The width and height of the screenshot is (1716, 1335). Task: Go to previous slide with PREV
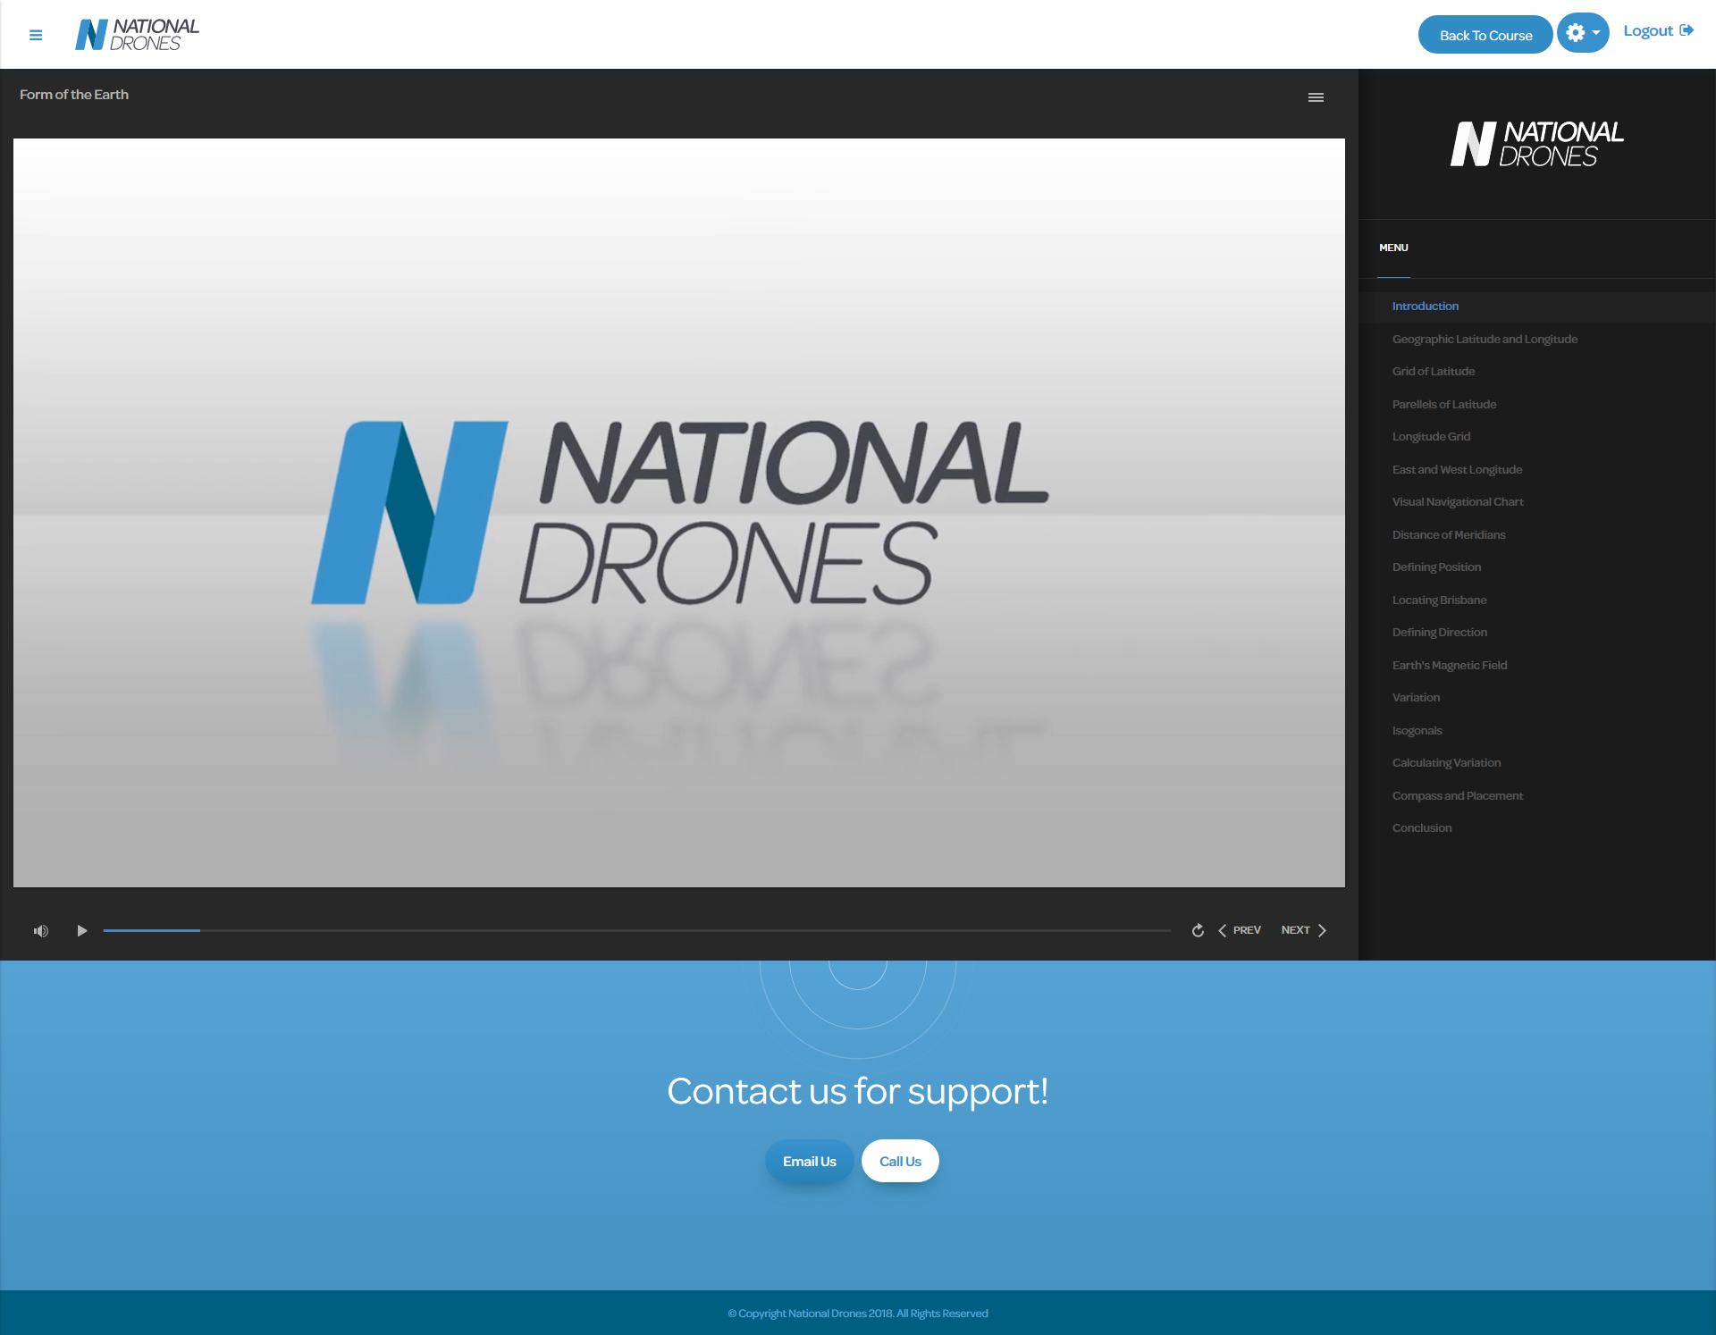click(x=1240, y=930)
